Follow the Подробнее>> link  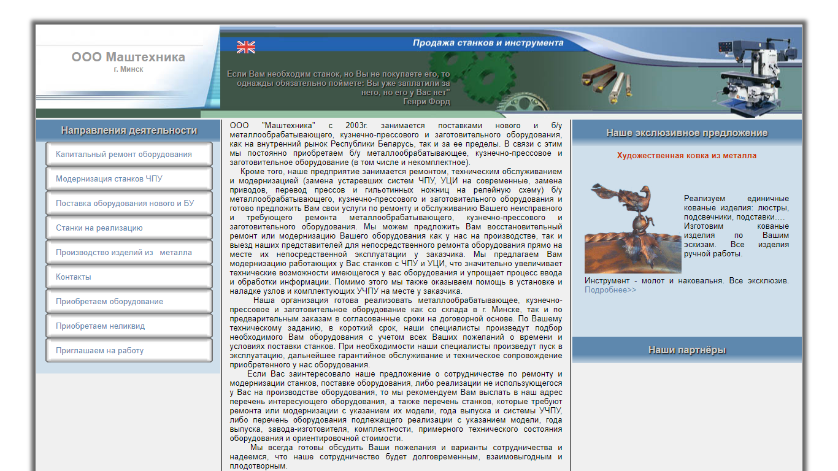tap(610, 290)
